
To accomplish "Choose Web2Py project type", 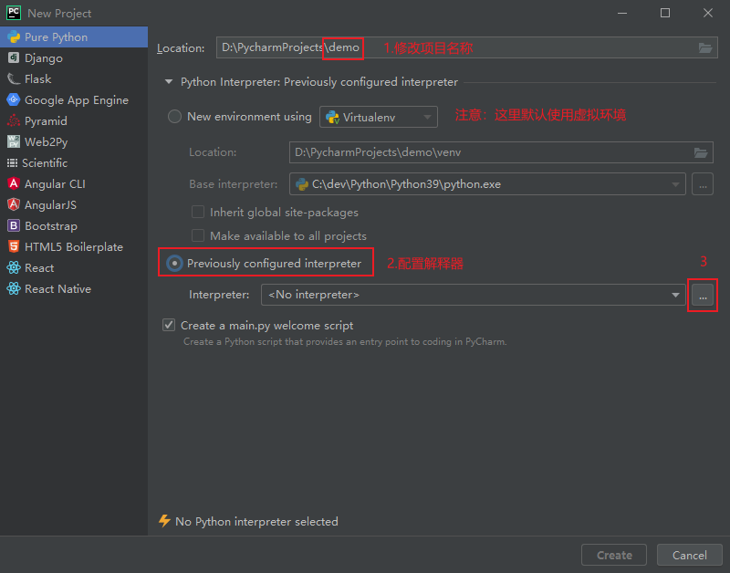I will [74, 141].
